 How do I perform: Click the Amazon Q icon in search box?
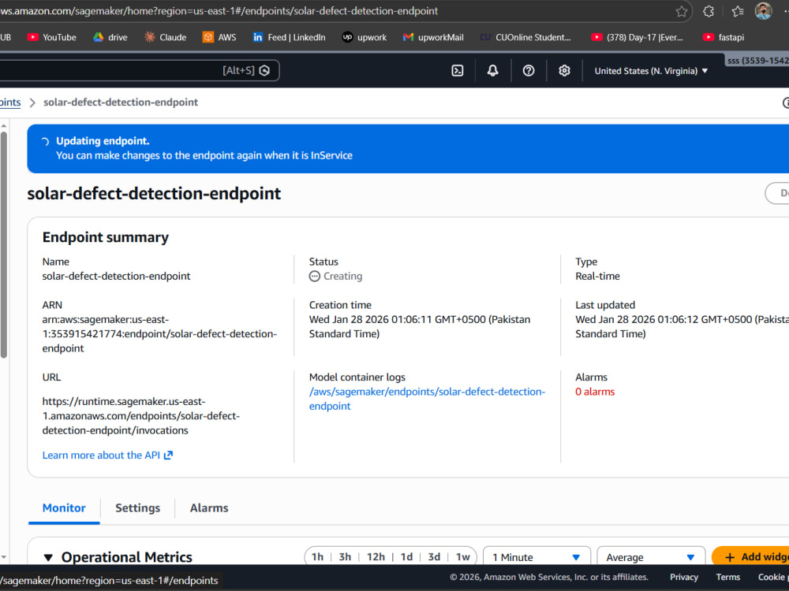[x=264, y=71]
